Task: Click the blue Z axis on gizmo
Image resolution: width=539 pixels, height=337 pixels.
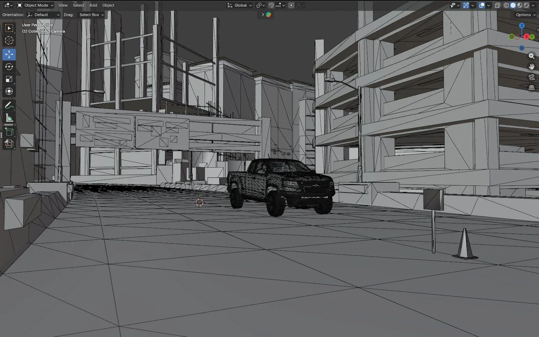Action: pyautogui.click(x=522, y=26)
